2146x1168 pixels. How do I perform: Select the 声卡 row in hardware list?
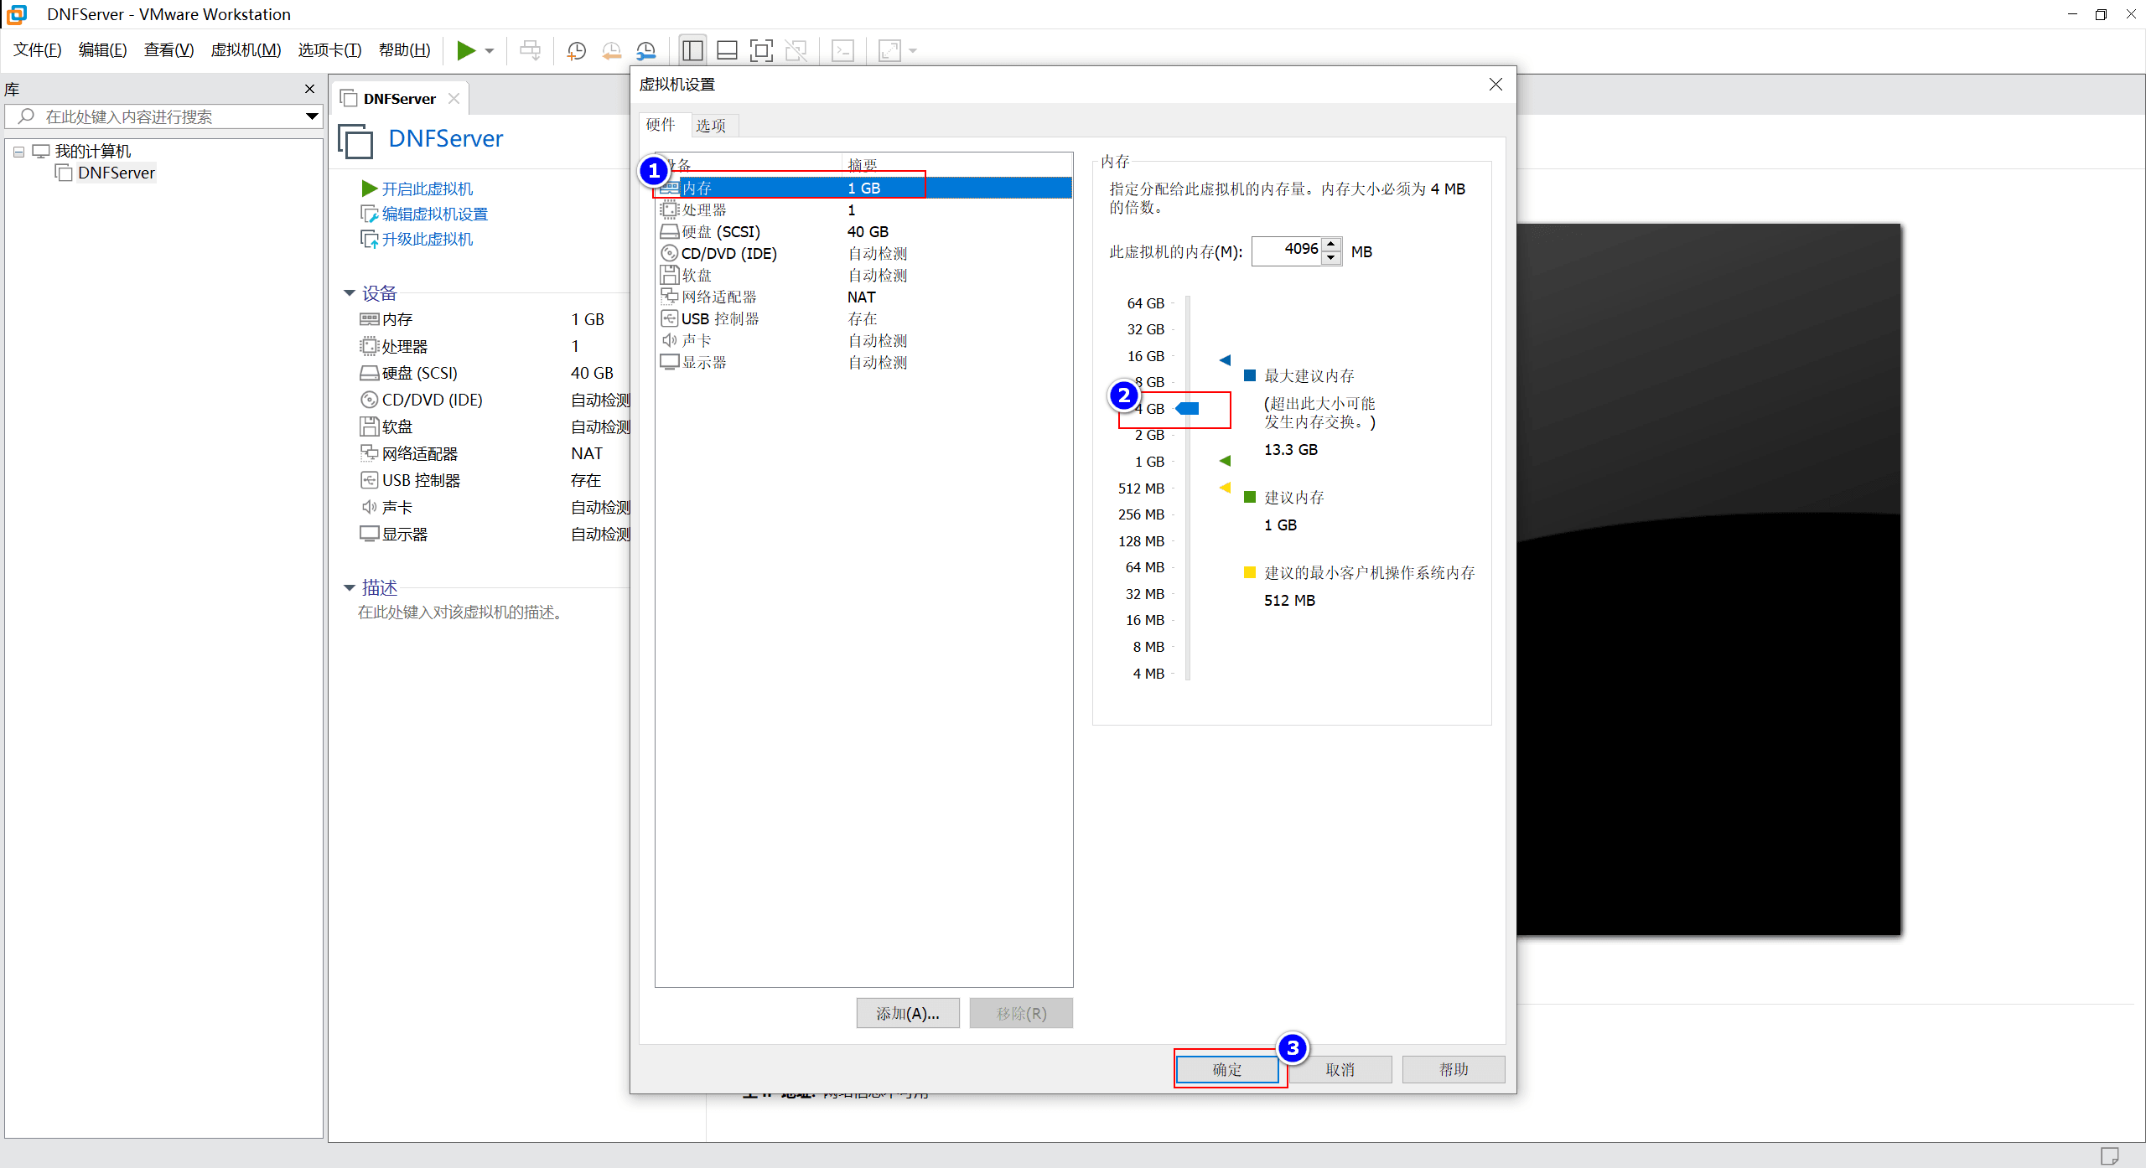[x=864, y=341]
